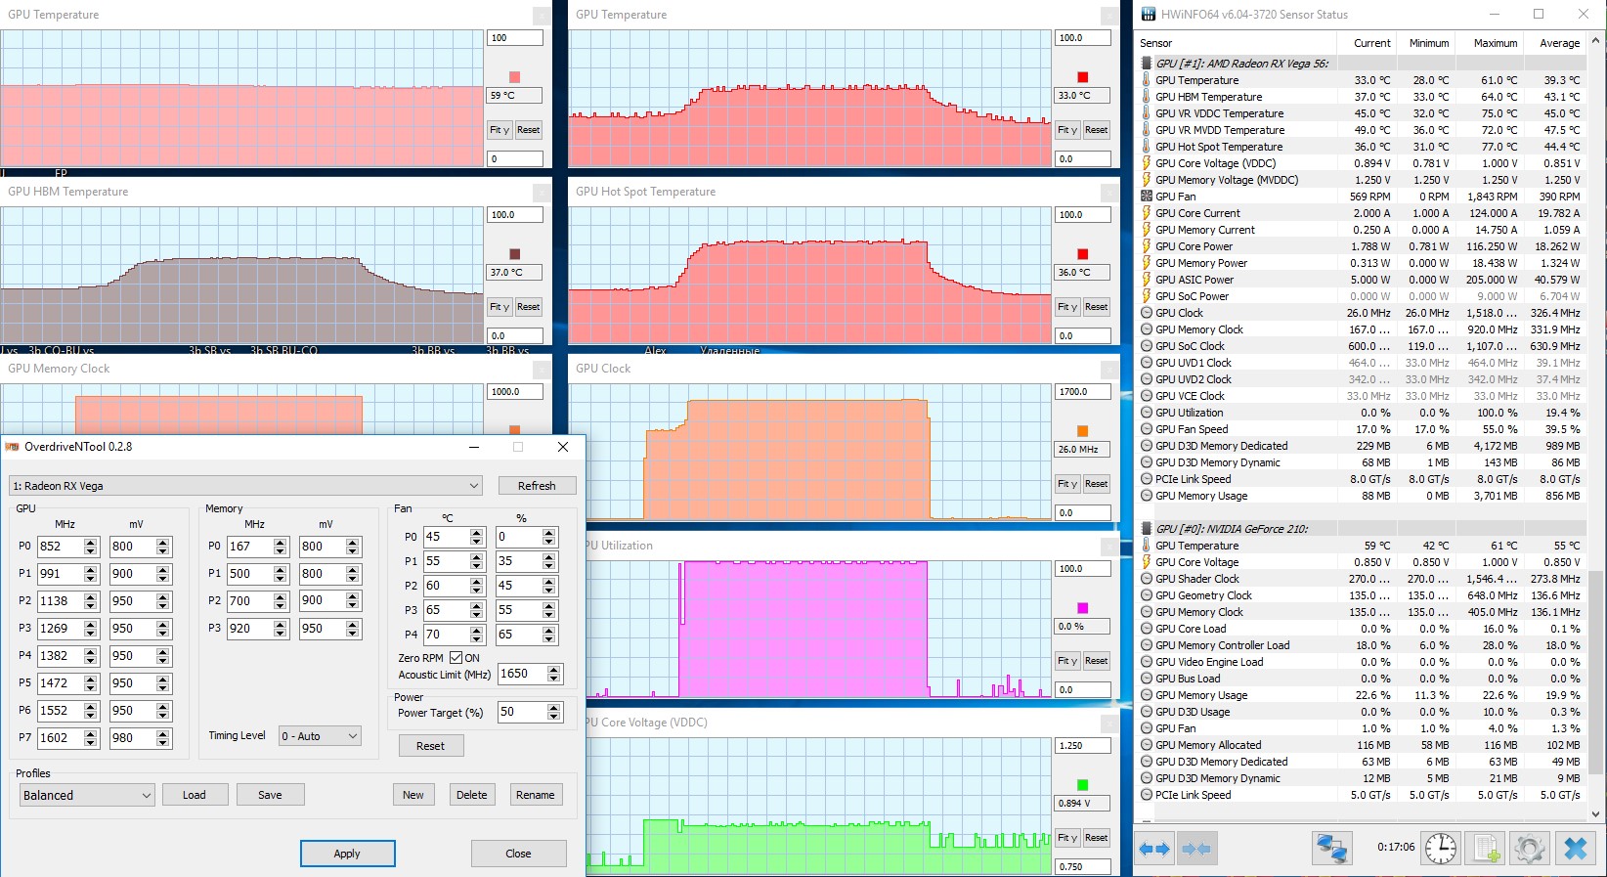Click orange color swatch in GPU Clock graph

[1082, 431]
